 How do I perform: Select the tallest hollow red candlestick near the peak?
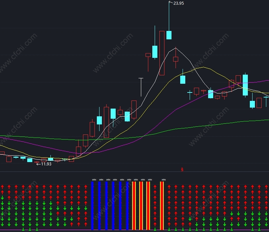point(162,53)
